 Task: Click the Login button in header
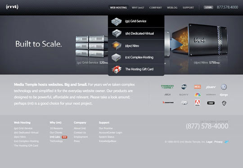(208, 7)
